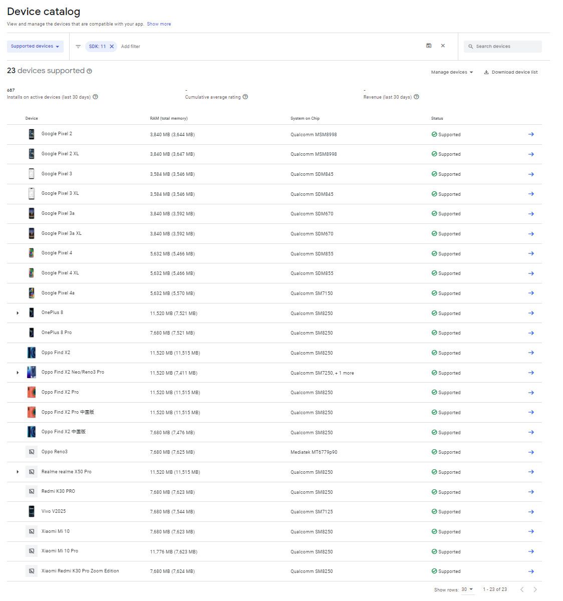Open details arrow for Oppo Reno3

point(531,452)
